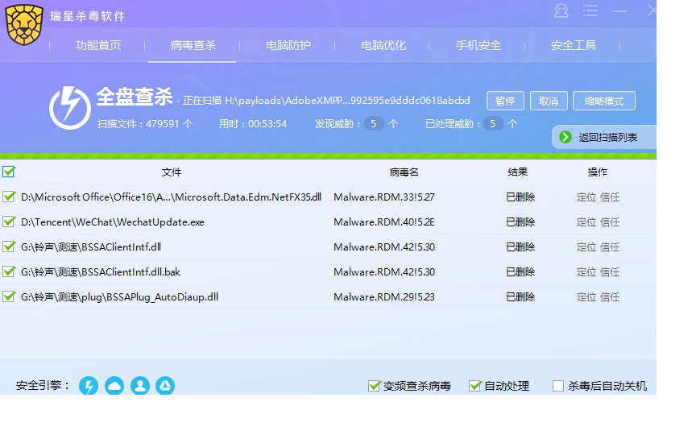This screenshot has width=696, height=435.
Task: Toggle the person security engine icon
Action: (140, 385)
